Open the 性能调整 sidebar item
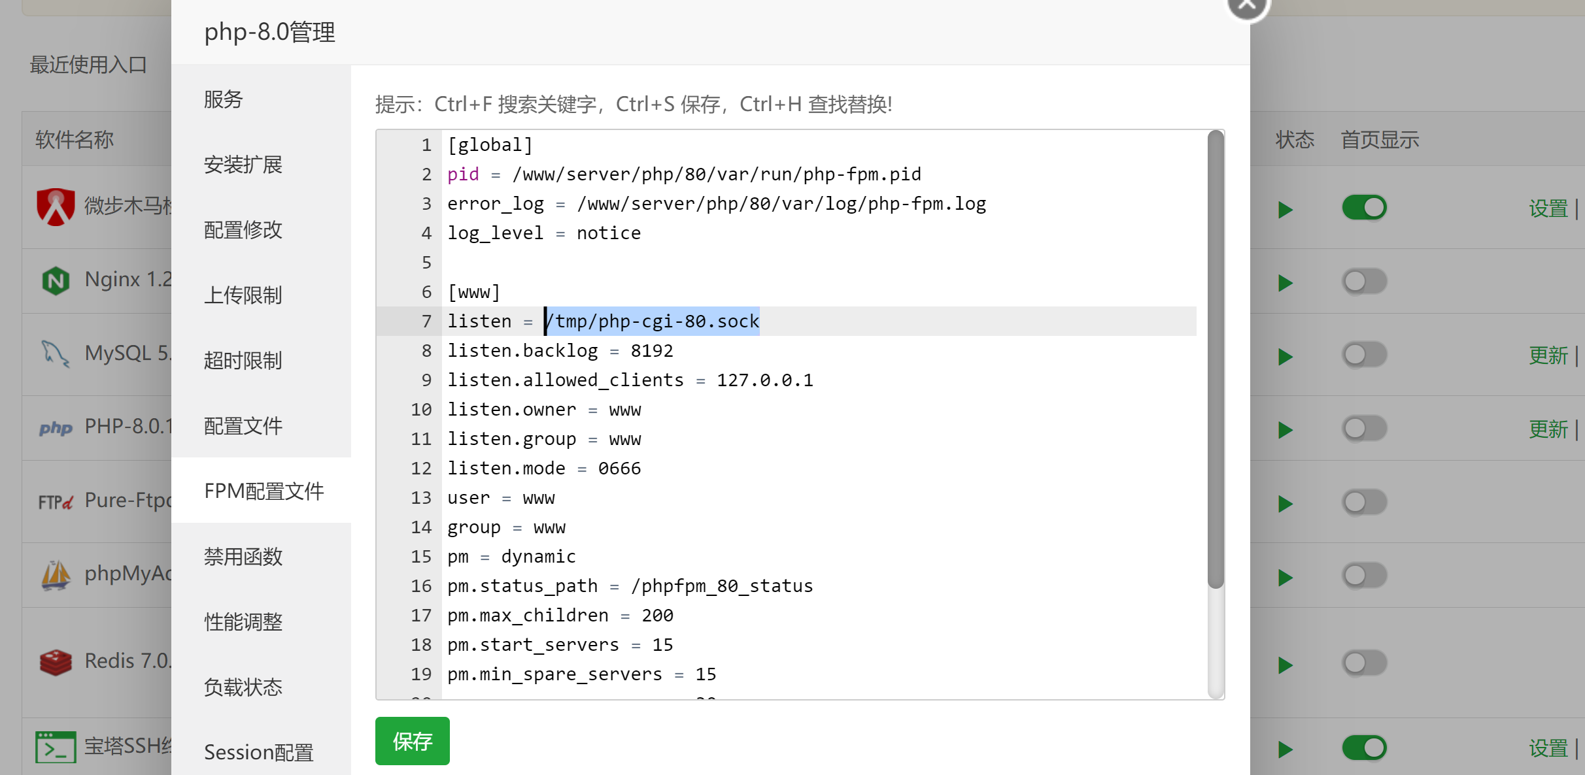 tap(243, 622)
